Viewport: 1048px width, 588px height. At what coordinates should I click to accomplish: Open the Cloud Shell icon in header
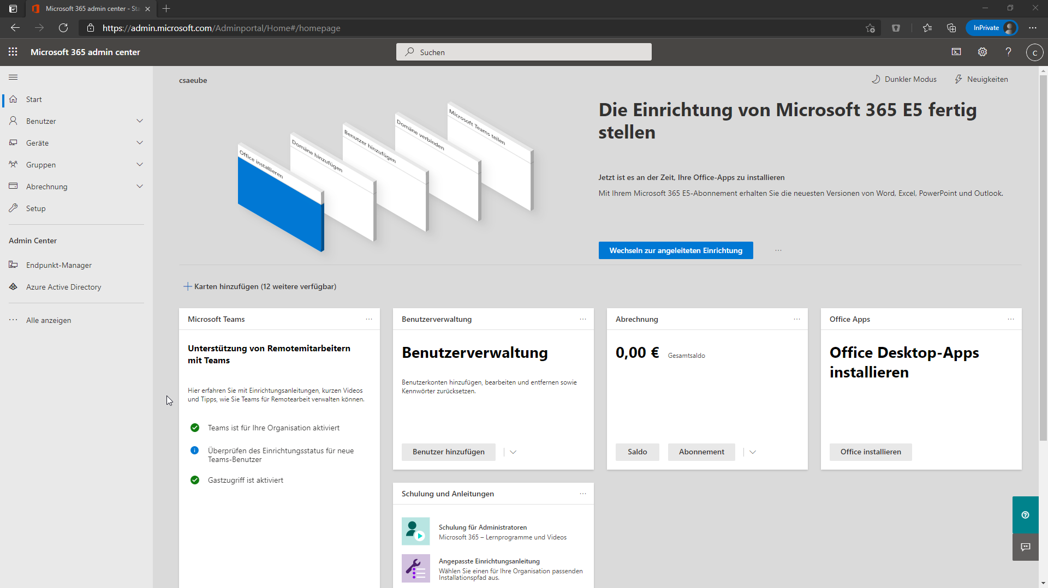pyautogui.click(x=956, y=52)
